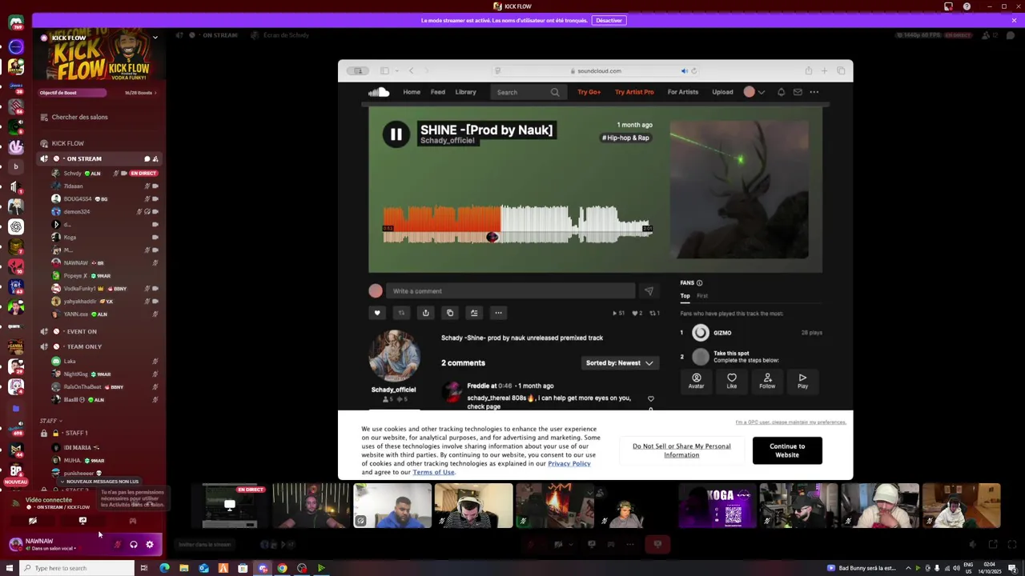Toggle the Discord deafen headphones icon
The height and width of the screenshot is (576, 1025).
134,545
